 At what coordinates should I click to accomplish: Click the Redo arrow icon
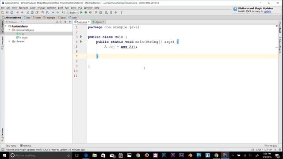(22, 12)
